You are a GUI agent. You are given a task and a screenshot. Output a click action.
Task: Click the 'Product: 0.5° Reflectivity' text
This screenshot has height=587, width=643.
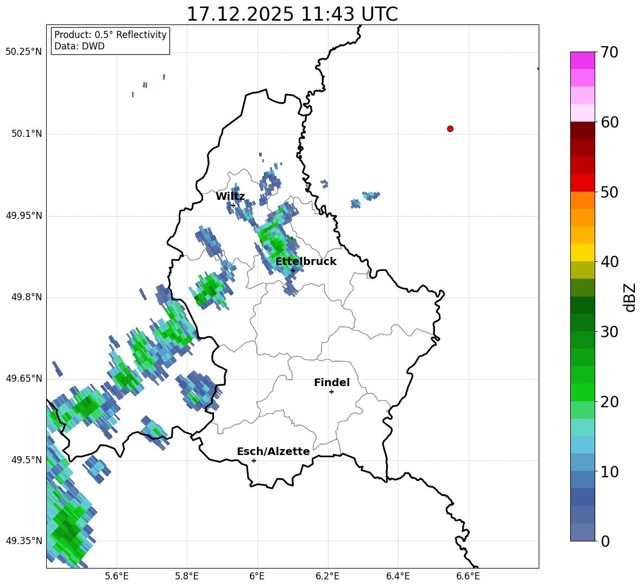110,35
